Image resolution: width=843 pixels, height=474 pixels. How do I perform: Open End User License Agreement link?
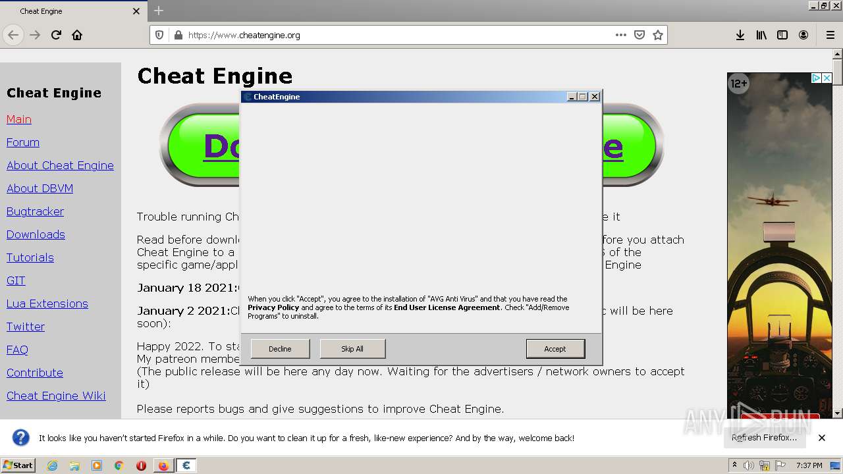pyautogui.click(x=447, y=307)
